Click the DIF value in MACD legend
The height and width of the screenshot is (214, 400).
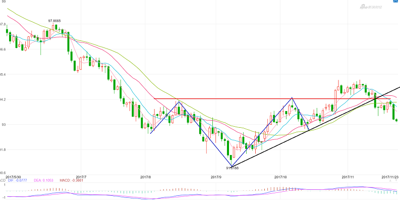click(x=18, y=180)
